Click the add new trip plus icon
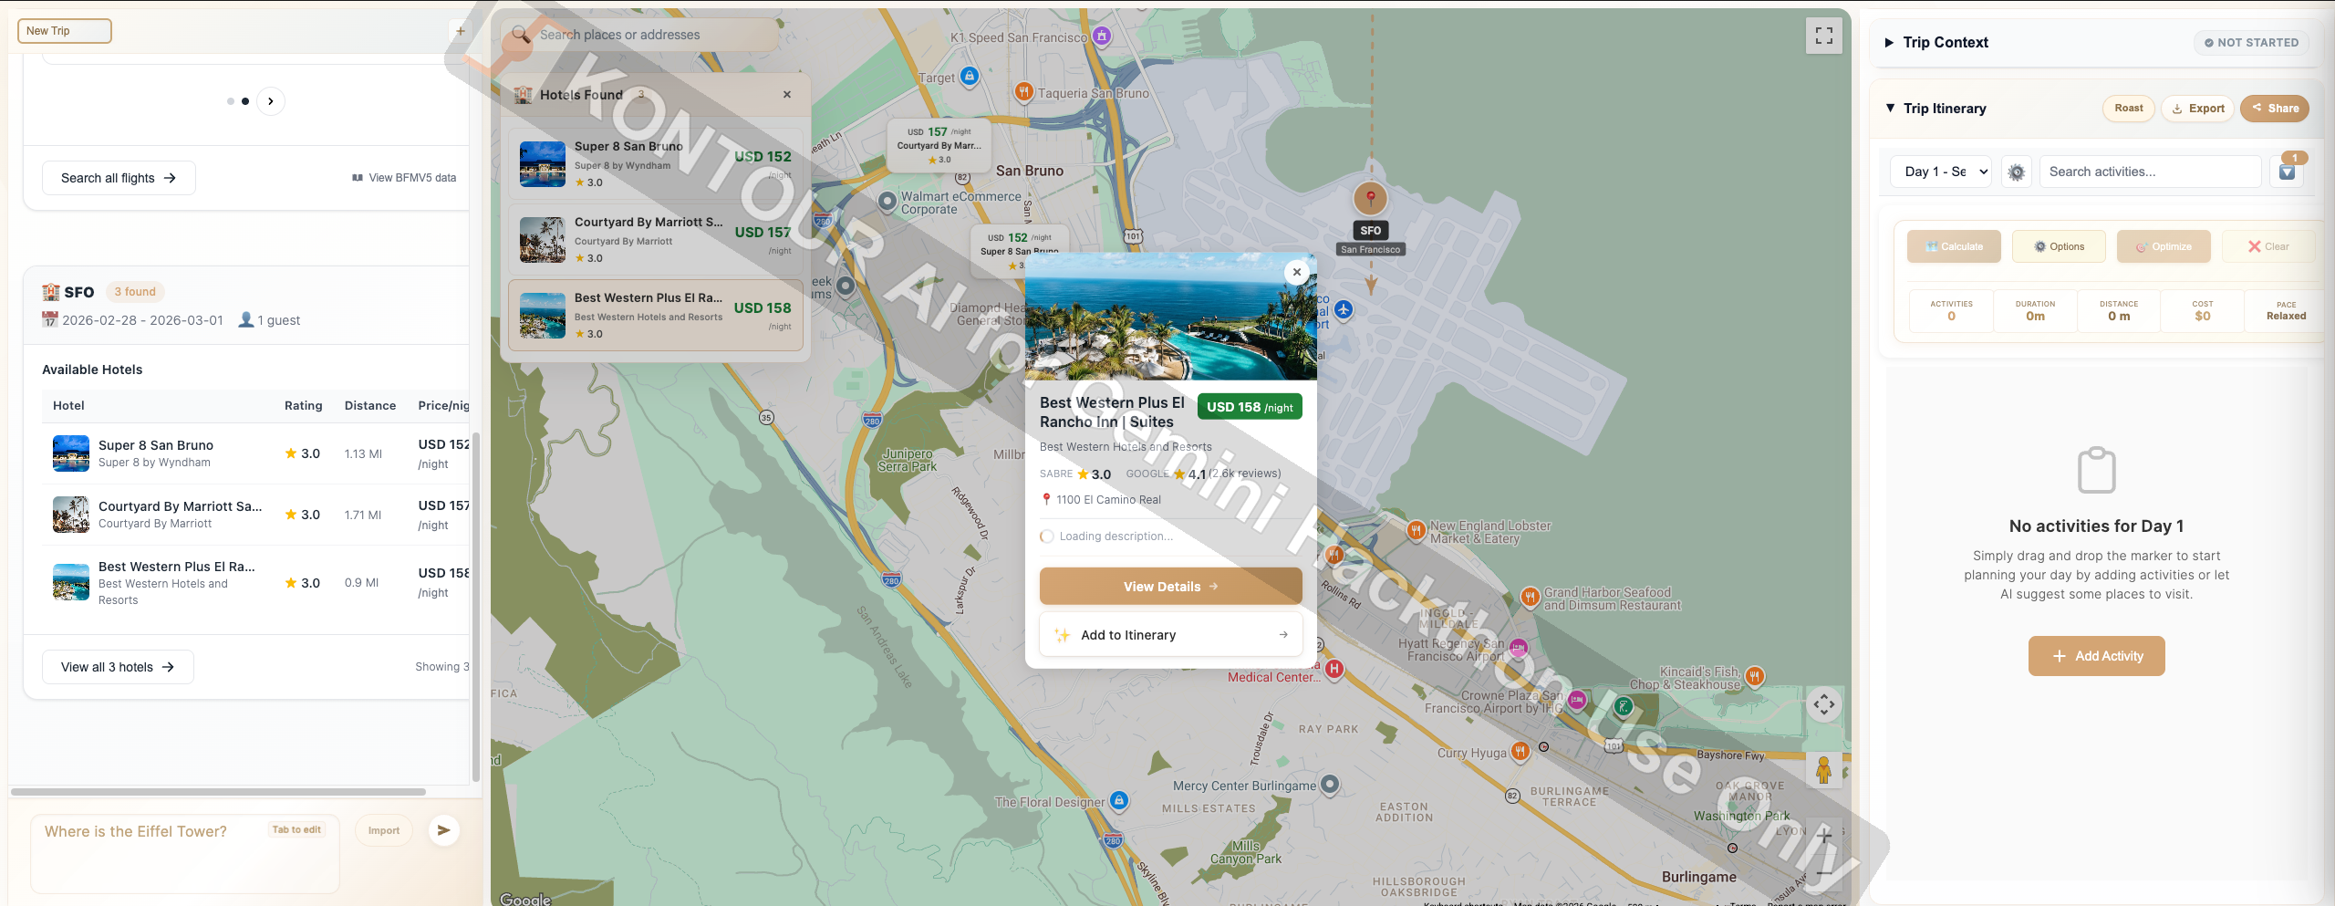2335x906 pixels. click(x=461, y=31)
